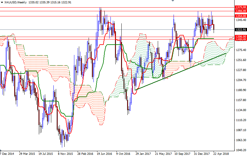247x156 pixels.
Task: Click the 1345.40 price axis value
Action: coord(241,20)
